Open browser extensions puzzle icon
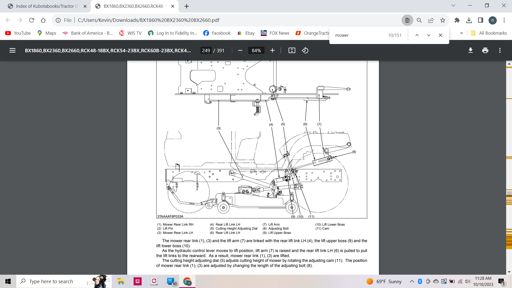 (x=457, y=20)
